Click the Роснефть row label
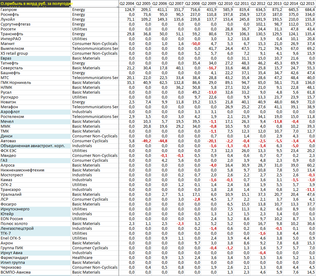 [36, 15]
